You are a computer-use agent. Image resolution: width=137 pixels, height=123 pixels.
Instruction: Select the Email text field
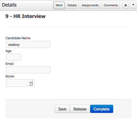pos(28,70)
